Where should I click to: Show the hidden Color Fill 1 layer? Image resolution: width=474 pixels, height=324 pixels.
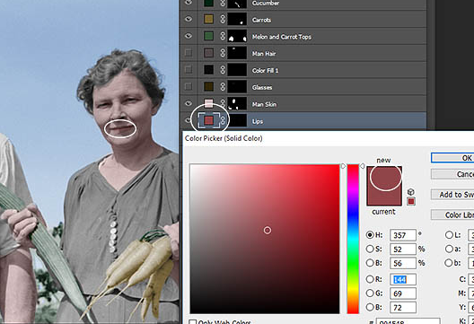click(189, 70)
